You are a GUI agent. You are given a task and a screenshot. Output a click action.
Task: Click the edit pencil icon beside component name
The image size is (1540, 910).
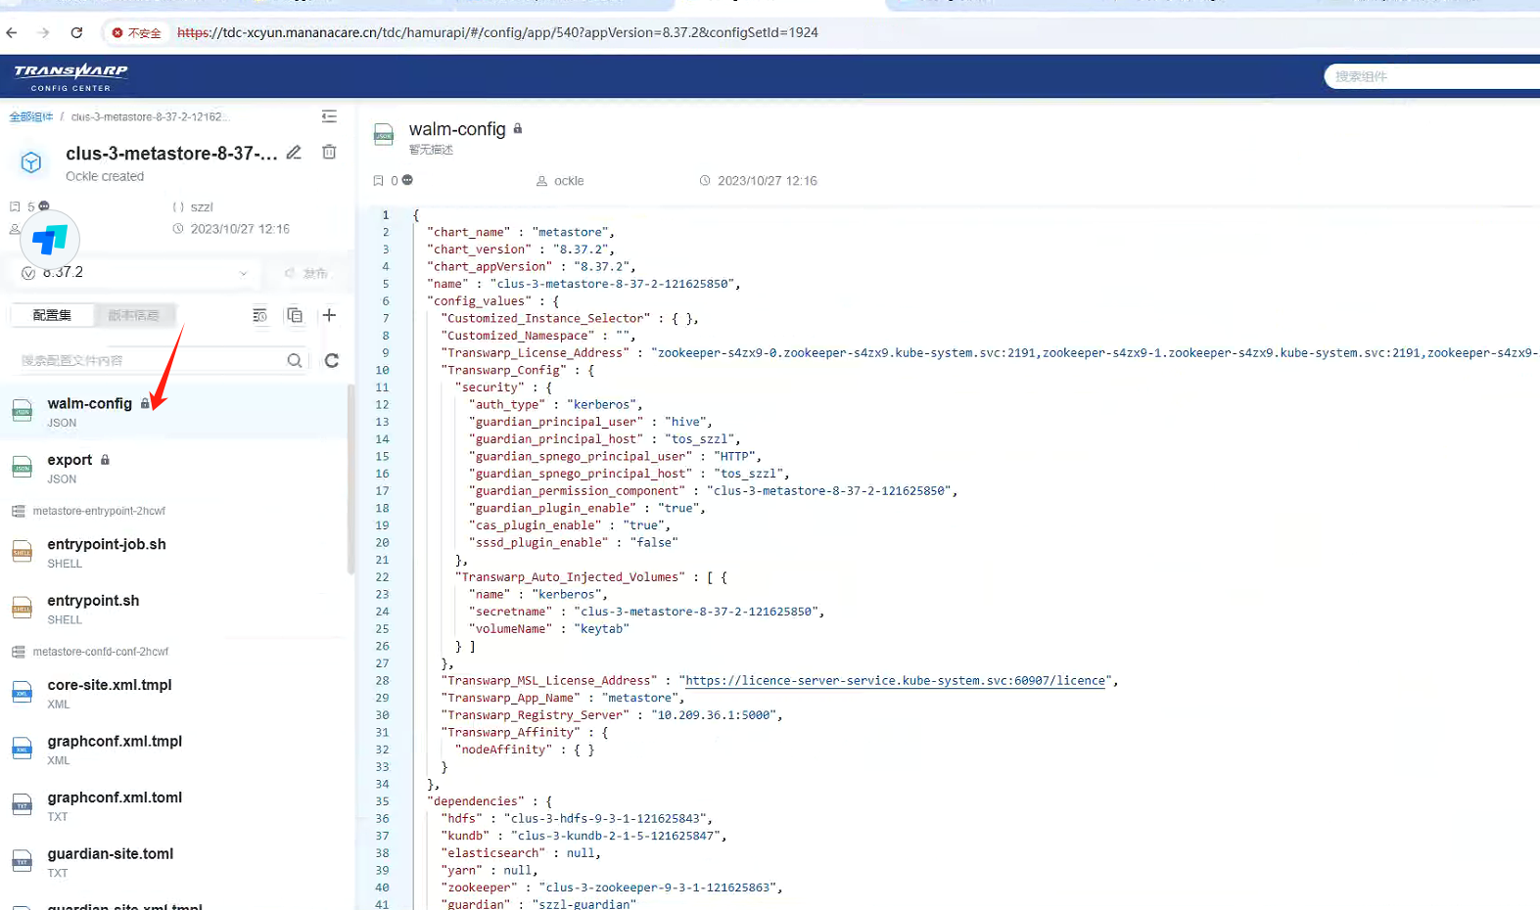pos(294,153)
